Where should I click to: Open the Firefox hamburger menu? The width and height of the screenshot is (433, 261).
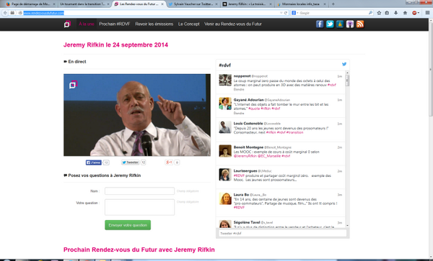[427, 13]
